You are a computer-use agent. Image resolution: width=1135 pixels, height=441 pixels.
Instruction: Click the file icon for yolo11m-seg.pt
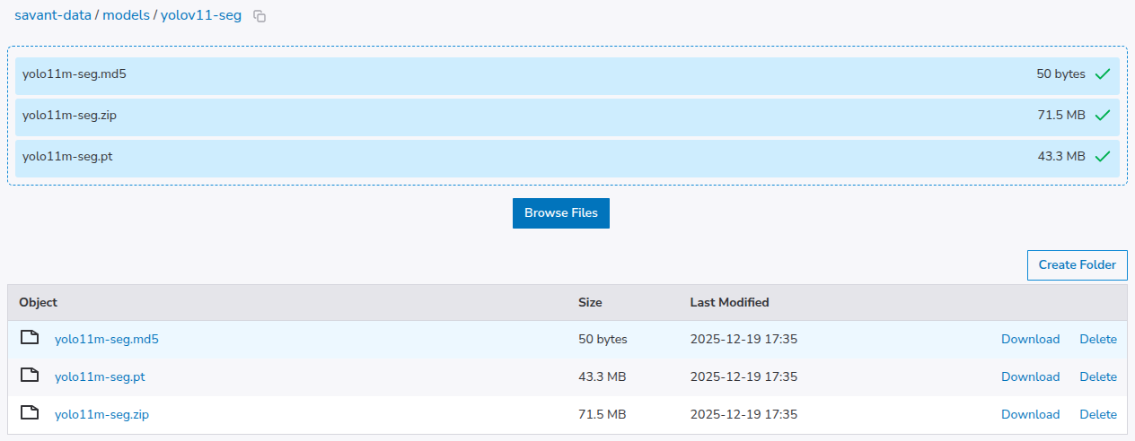pyautogui.click(x=31, y=376)
